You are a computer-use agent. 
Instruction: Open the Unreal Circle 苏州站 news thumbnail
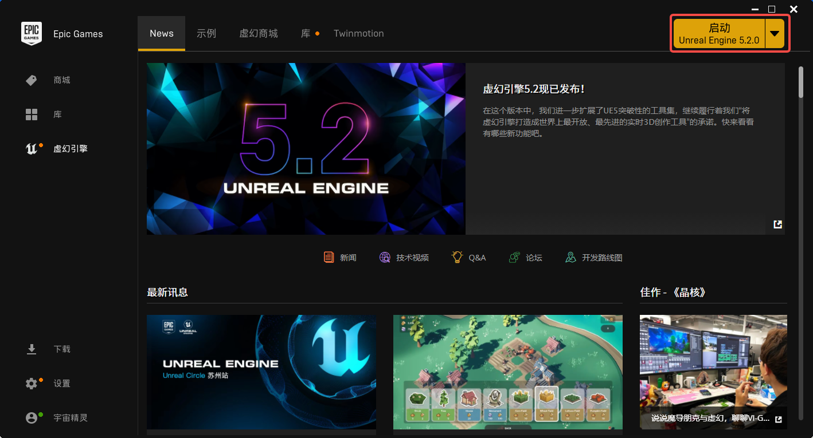point(261,372)
